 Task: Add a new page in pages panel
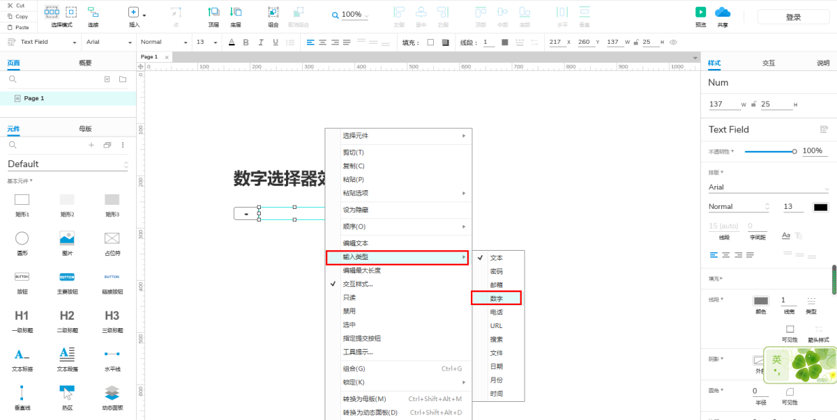point(107,79)
